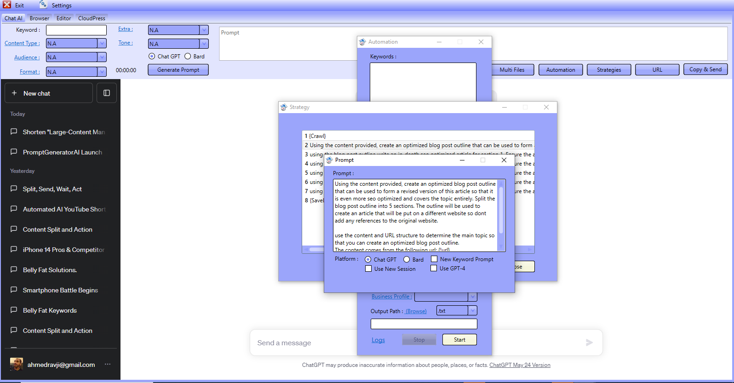Close the Strategy window
734x383 pixels.
(546, 107)
